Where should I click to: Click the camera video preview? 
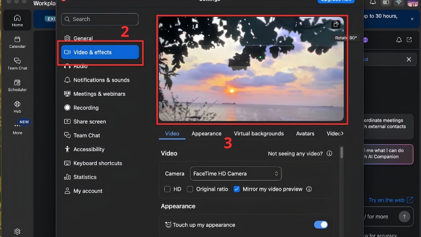(251, 69)
